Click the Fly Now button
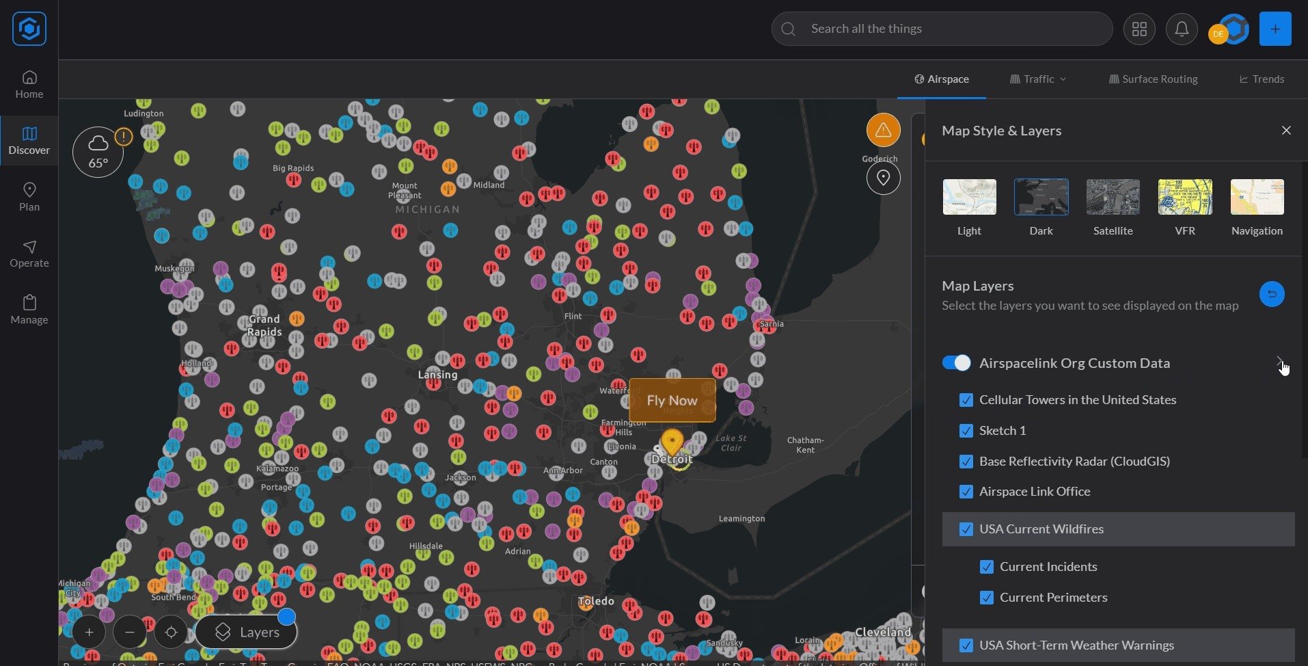This screenshot has width=1308, height=666. coord(672,401)
